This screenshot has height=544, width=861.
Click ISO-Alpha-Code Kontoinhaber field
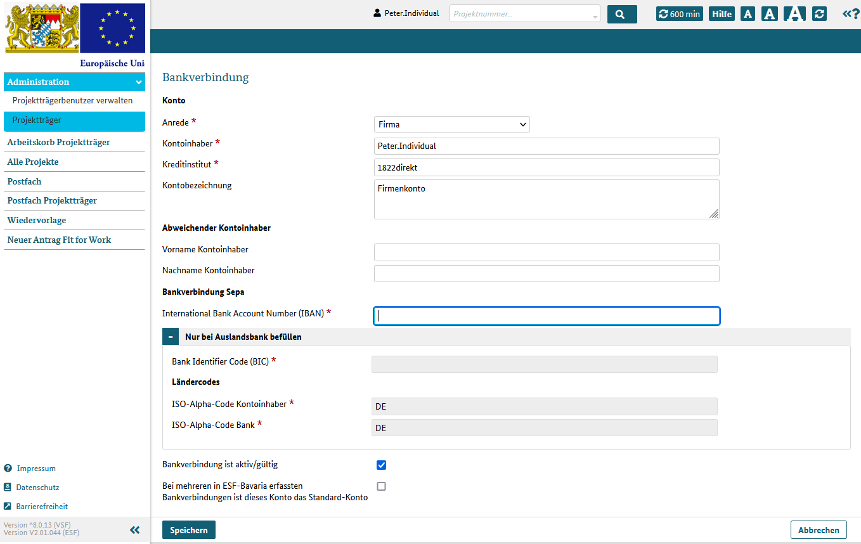(x=544, y=406)
